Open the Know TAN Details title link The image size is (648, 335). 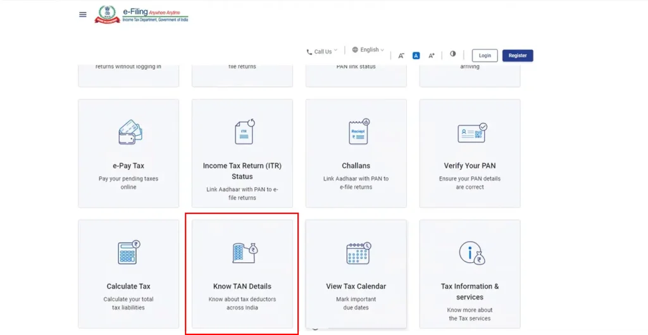coord(242,286)
